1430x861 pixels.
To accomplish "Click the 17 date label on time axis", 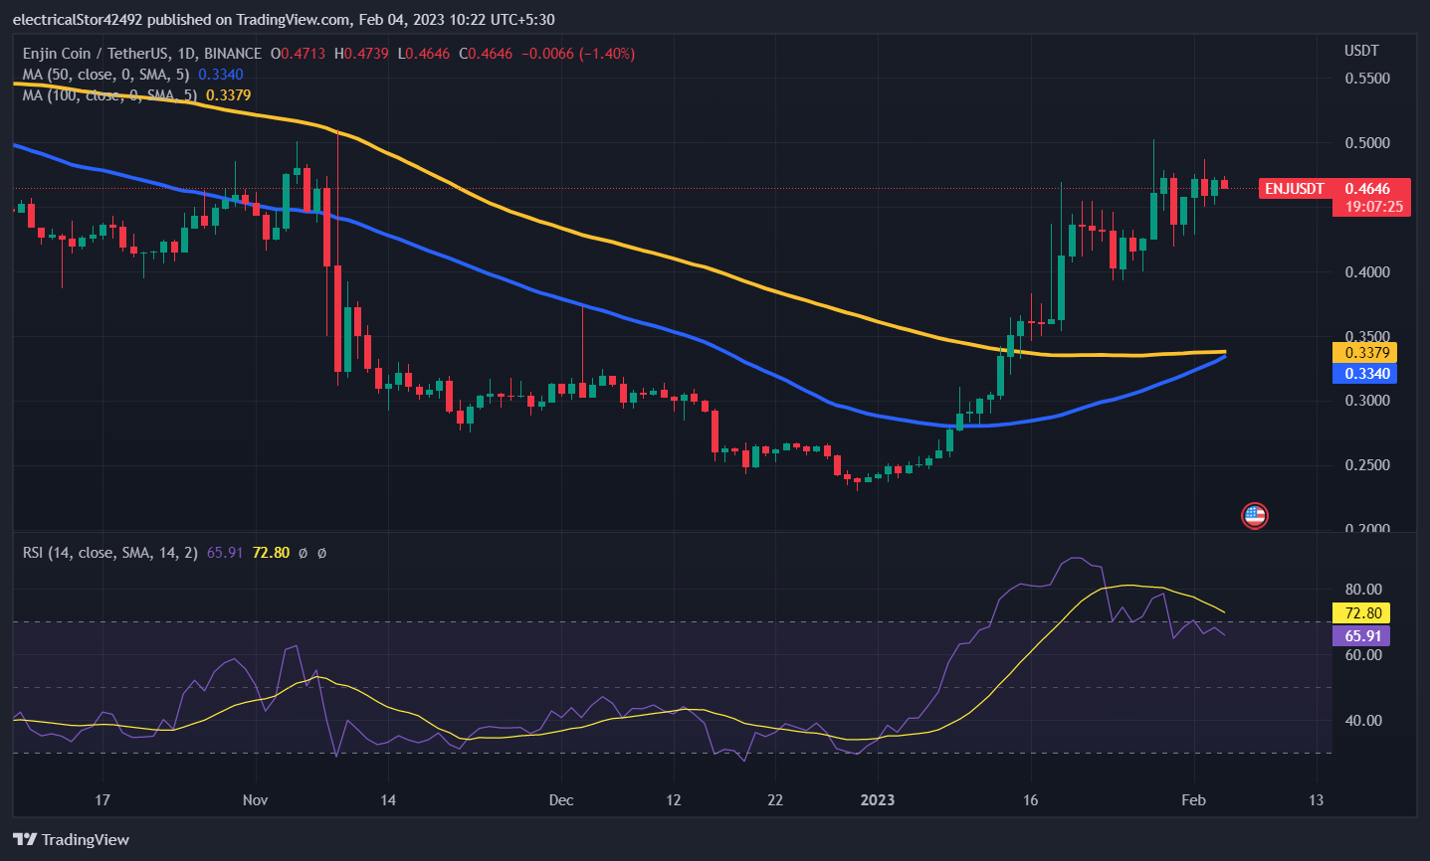I will click(x=102, y=800).
